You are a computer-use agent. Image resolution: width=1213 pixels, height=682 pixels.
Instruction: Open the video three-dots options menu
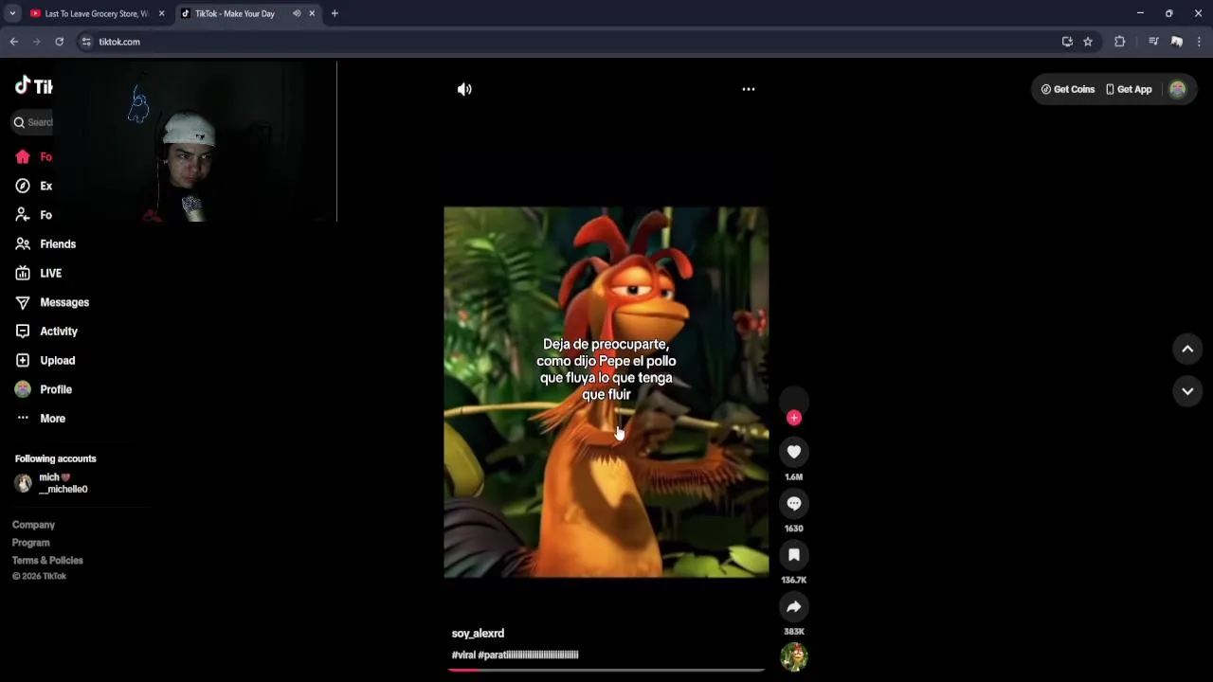tap(749, 89)
